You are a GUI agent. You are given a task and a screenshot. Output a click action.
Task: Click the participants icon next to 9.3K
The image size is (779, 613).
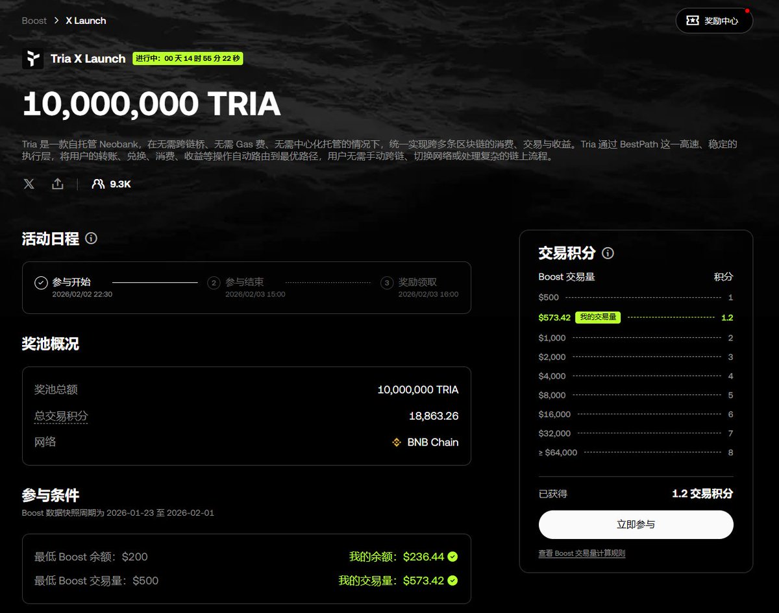98,184
